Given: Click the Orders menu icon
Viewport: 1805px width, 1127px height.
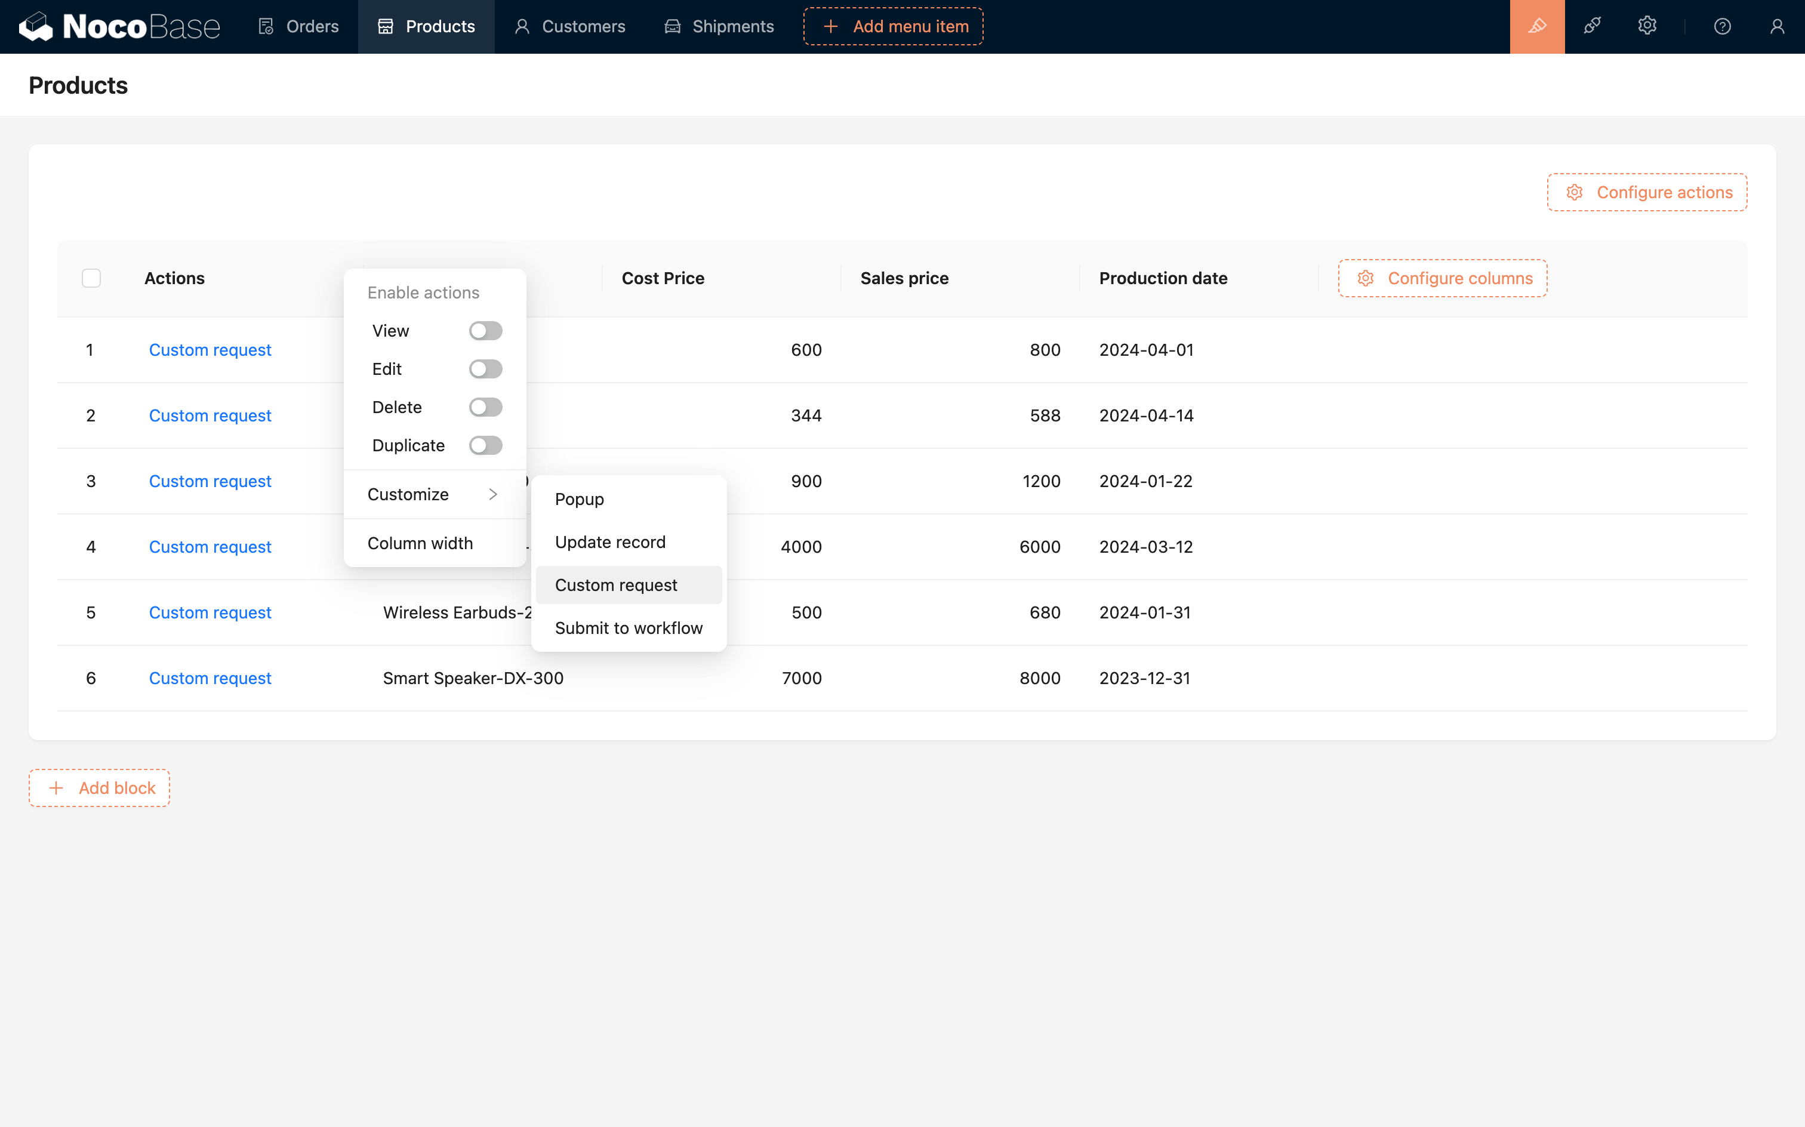Looking at the screenshot, I should pyautogui.click(x=266, y=27).
